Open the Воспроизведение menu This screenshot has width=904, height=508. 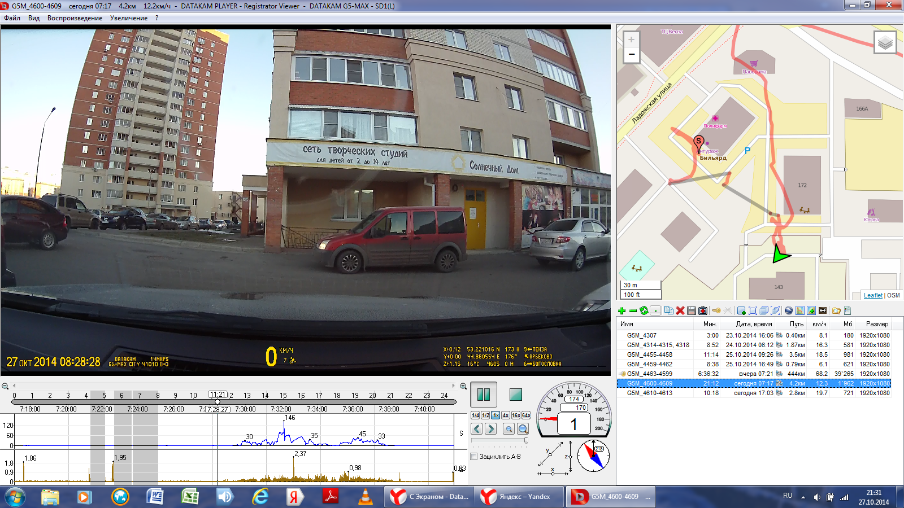pos(75,18)
